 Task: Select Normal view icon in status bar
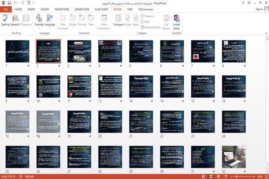click(x=204, y=176)
